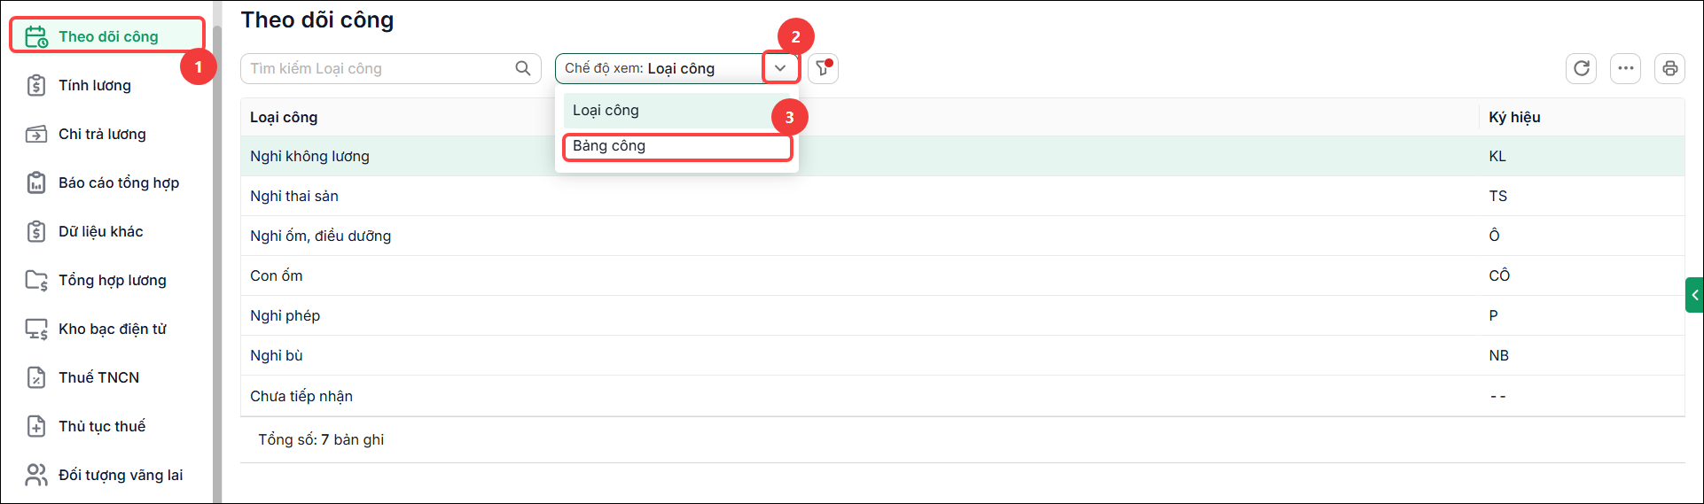Expand the green side panel chevron

(1694, 295)
